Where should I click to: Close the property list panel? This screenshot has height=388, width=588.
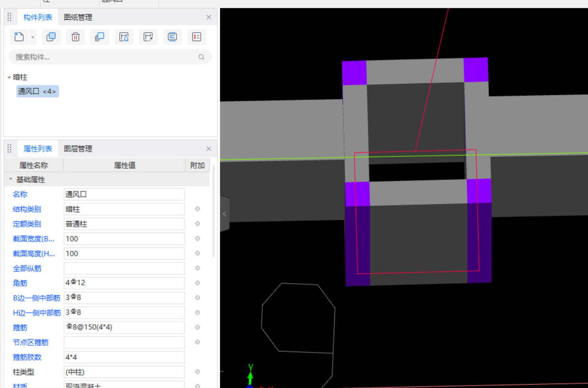(209, 149)
